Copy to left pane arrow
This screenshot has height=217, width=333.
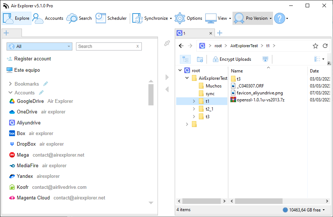click(x=167, y=89)
